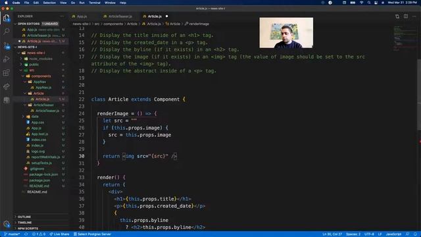This screenshot has width=421, height=237.
Task: Collapse the Open Editors section
Action: (15, 24)
